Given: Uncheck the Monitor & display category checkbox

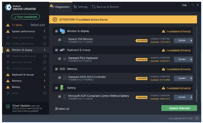Looking at the screenshot, I should (x=57, y=31).
